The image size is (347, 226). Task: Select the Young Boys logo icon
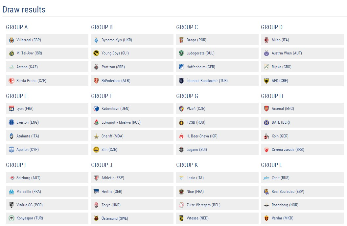[96, 53]
